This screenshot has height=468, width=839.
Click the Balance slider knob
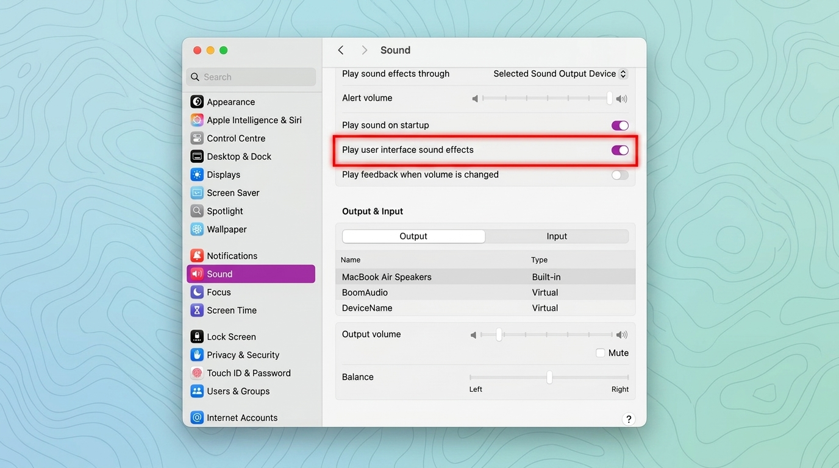(x=549, y=377)
